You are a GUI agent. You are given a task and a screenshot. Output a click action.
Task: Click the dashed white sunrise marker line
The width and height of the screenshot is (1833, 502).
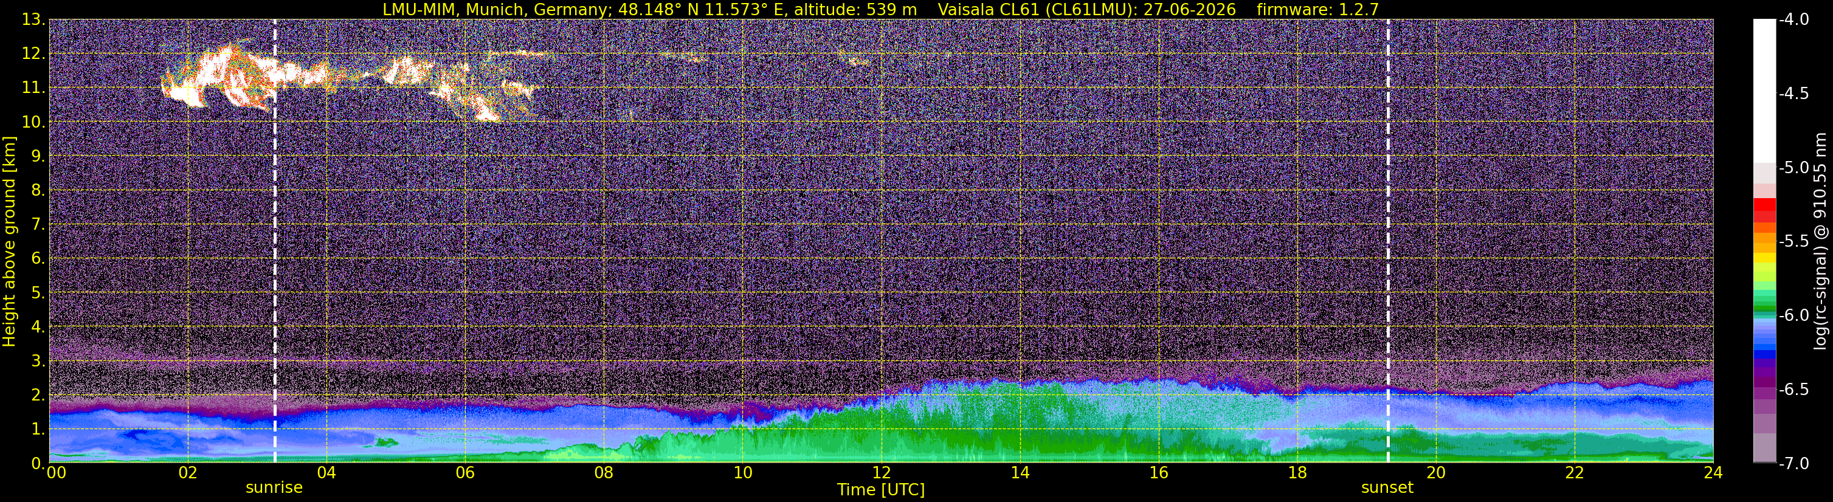pyautogui.click(x=275, y=241)
